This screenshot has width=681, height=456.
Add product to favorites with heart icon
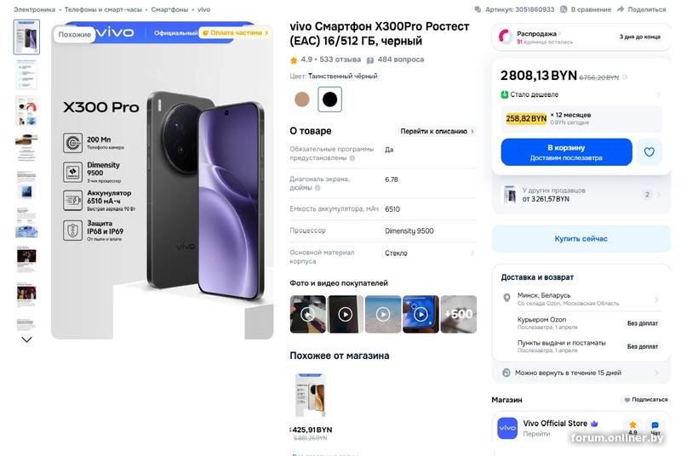[x=650, y=152]
